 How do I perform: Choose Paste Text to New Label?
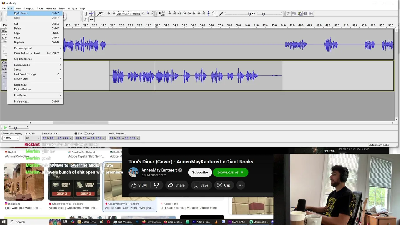coord(35,53)
